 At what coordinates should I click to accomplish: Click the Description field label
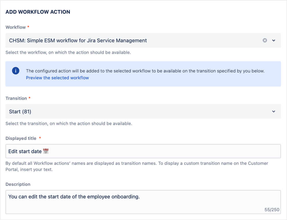[x=18, y=184]
